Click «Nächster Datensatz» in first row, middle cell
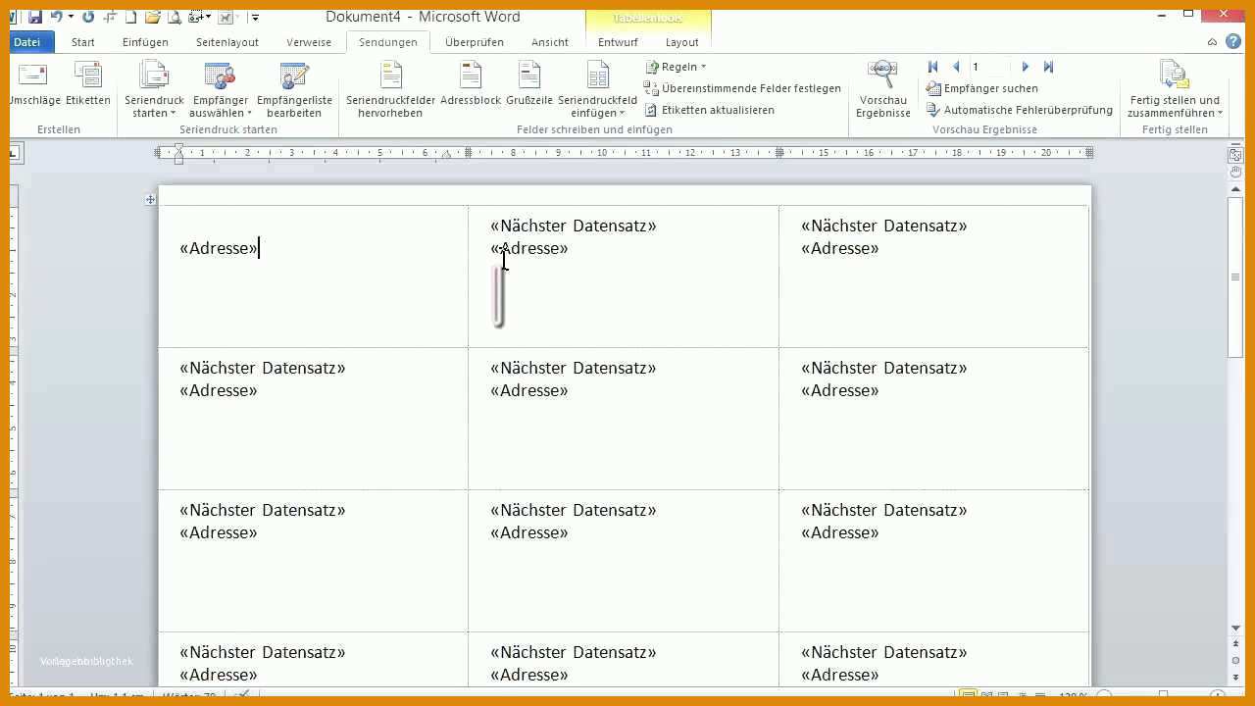 [574, 226]
